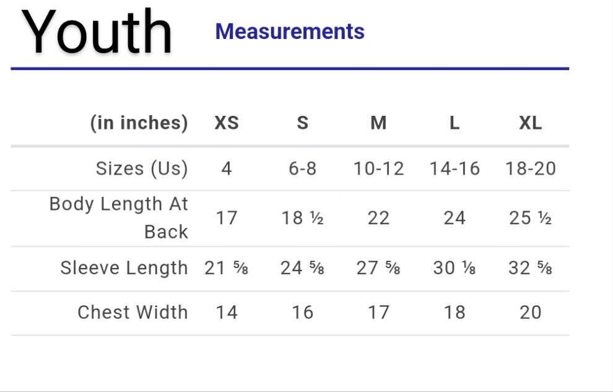
Task: Click the Sleeve Length row label
Action: coord(124,268)
